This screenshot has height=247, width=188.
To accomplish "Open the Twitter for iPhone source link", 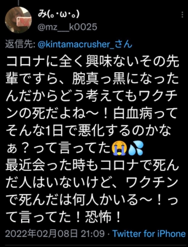I will [149, 233].
